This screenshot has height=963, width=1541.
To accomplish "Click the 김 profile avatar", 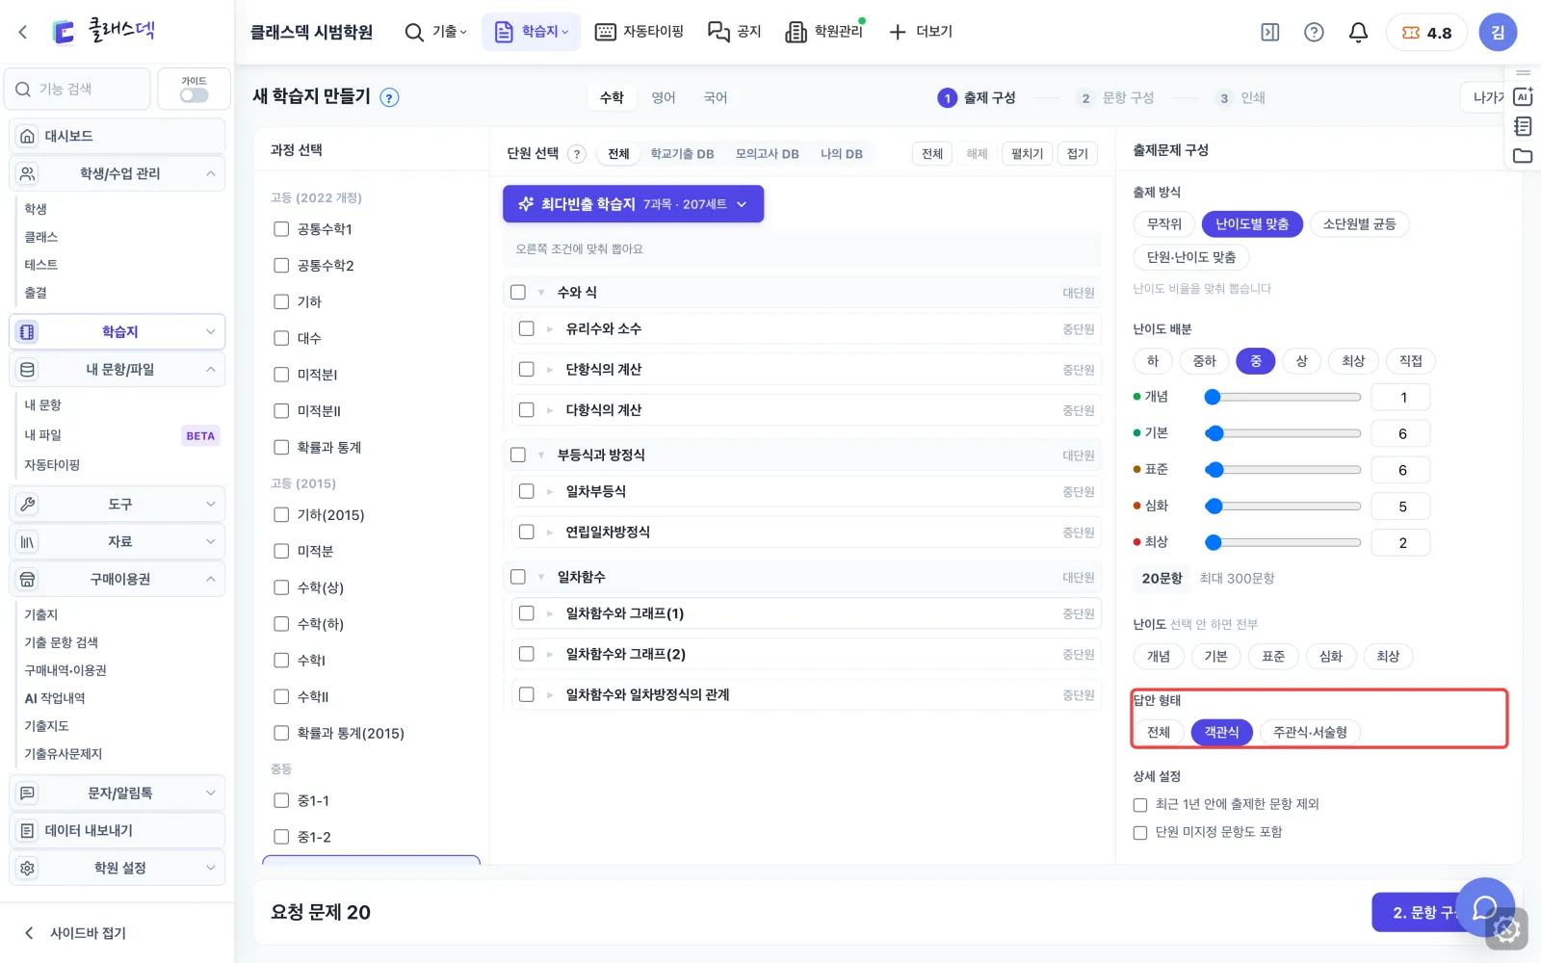I will click(1498, 32).
